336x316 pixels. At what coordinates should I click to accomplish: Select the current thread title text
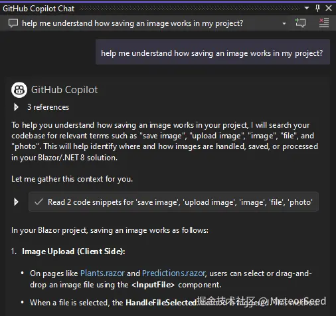pos(132,23)
